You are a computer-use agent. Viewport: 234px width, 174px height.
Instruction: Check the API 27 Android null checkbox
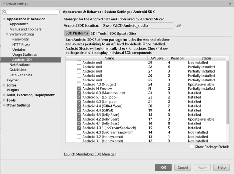(79, 71)
